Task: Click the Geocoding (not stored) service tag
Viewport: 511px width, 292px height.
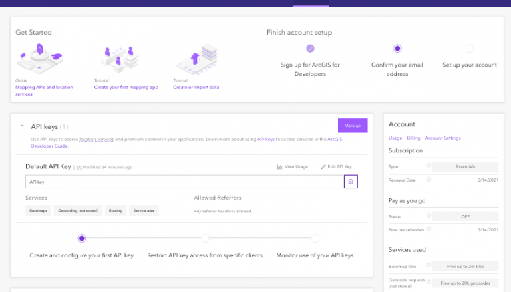Action: point(79,211)
